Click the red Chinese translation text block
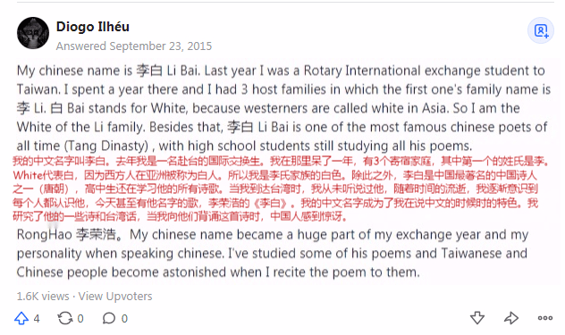This screenshot has width=565, height=335. coord(281,188)
